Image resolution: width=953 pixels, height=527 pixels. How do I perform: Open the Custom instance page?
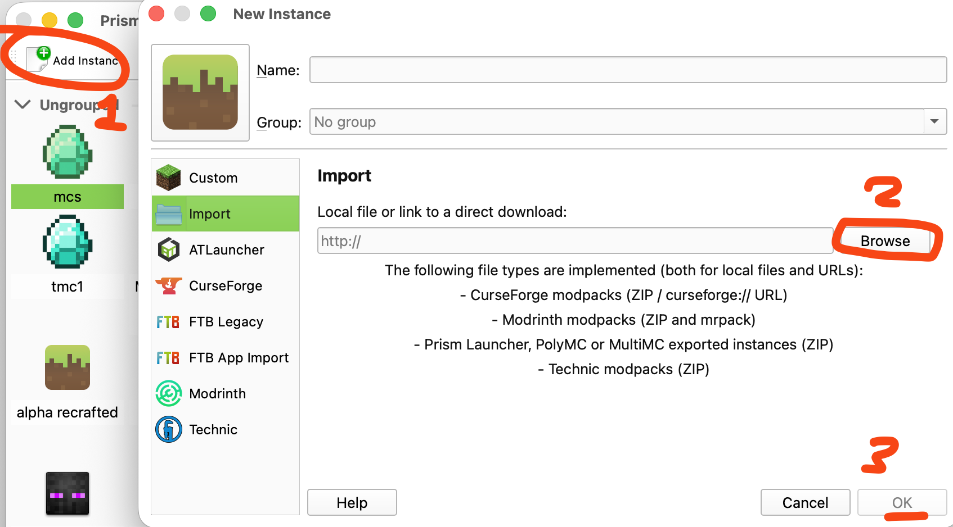point(226,178)
